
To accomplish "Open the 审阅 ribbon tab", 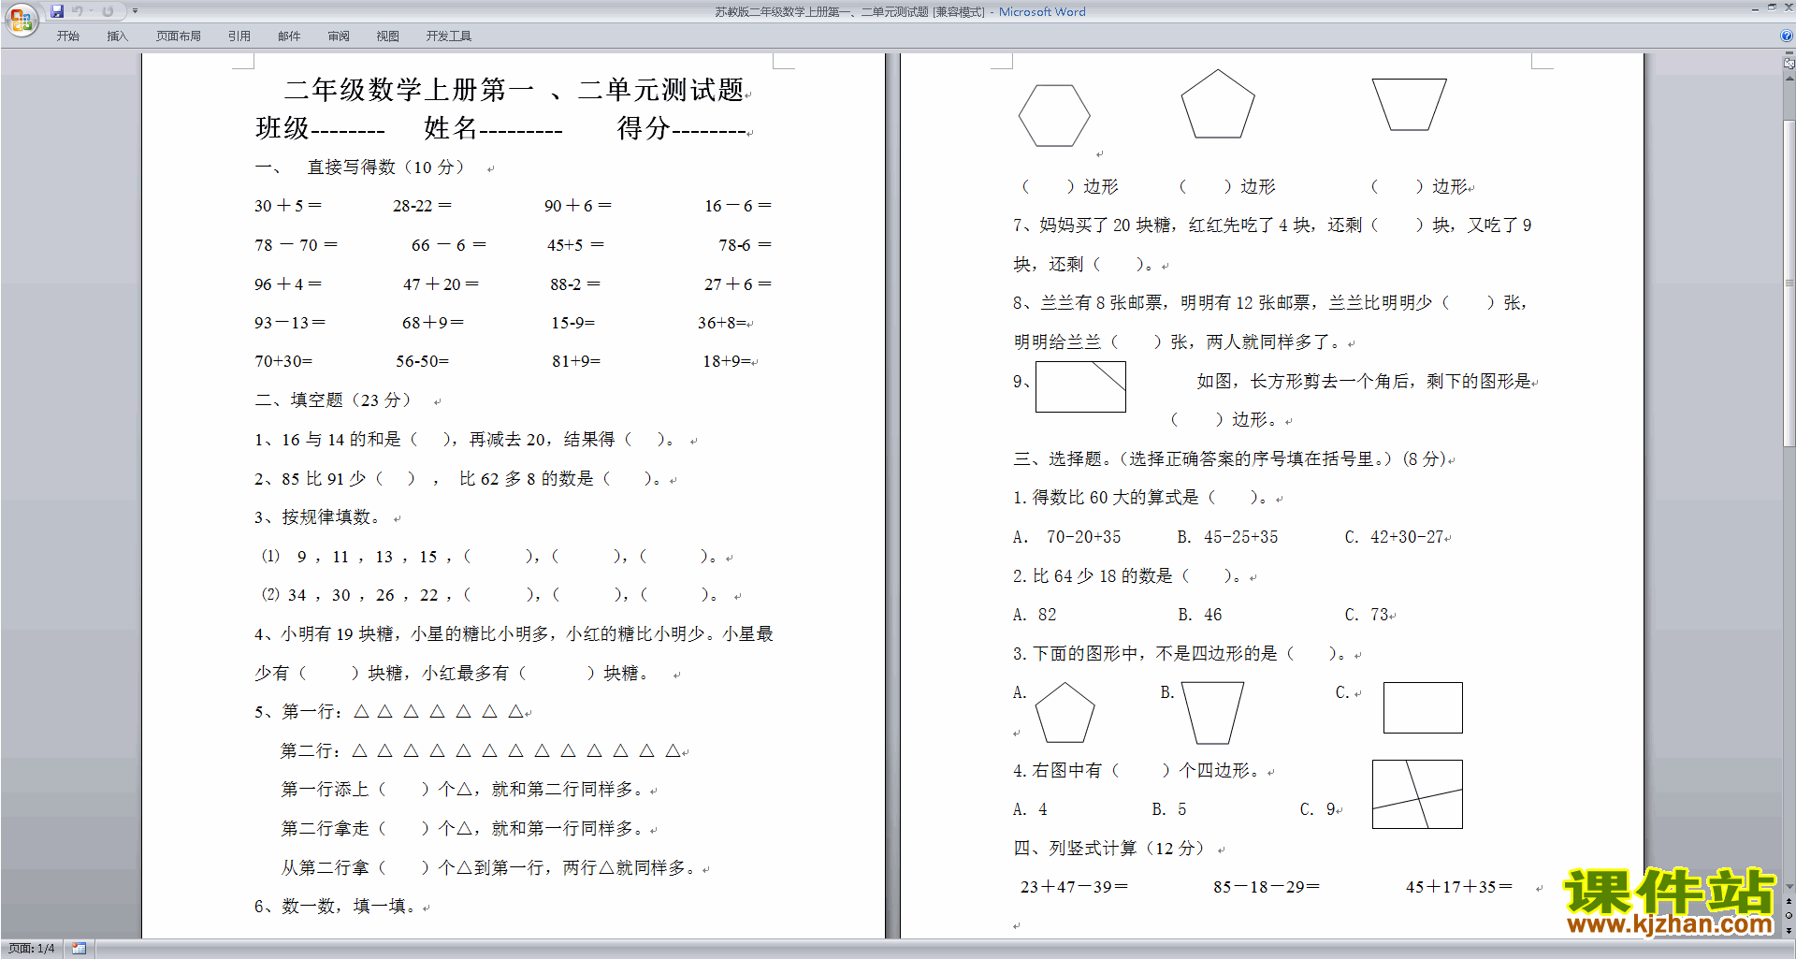I will pyautogui.click(x=339, y=36).
